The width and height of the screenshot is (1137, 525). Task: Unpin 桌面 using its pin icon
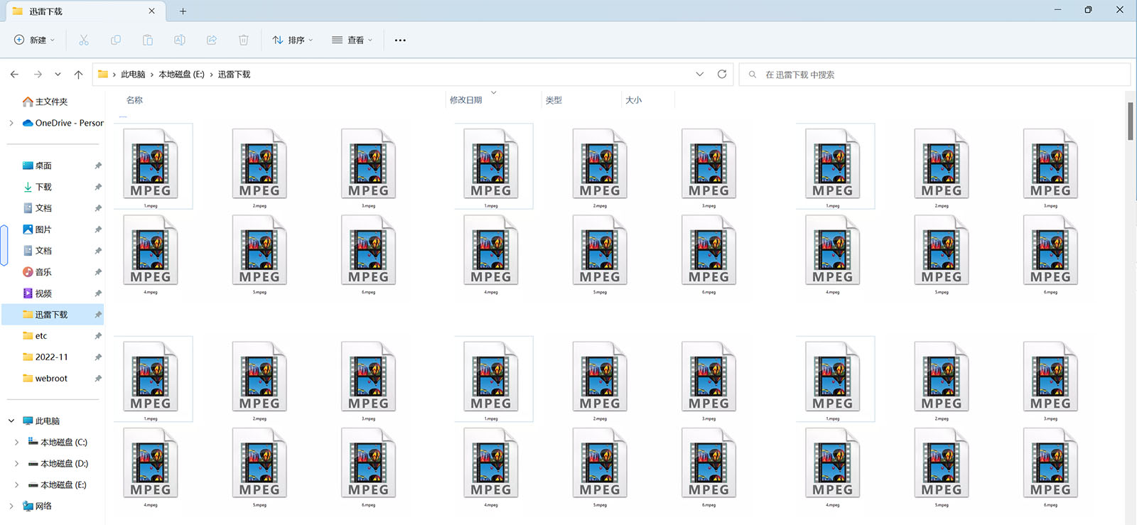[98, 166]
